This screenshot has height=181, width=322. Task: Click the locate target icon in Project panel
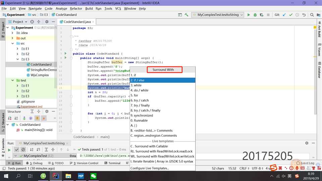32,21
